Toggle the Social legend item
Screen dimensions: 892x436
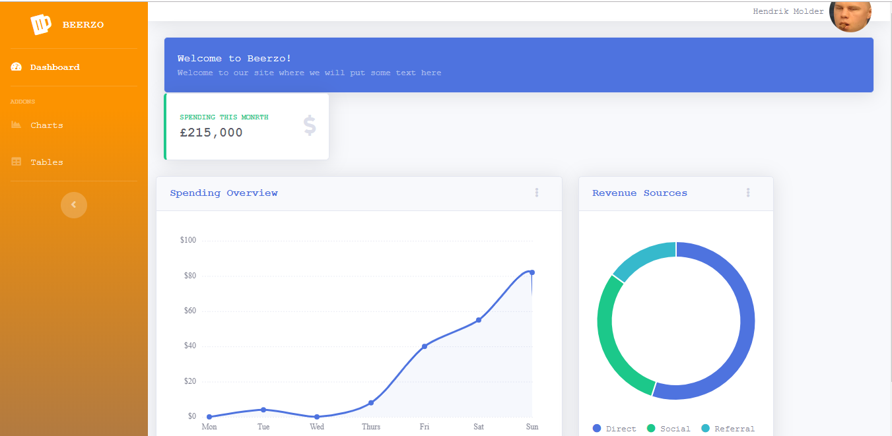668,429
